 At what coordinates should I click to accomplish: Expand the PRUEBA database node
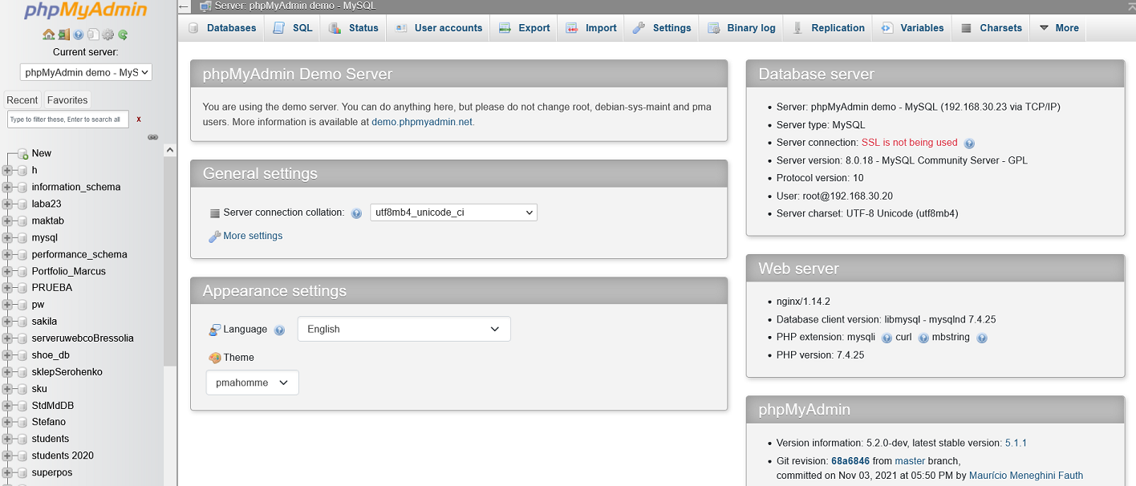tap(7, 288)
